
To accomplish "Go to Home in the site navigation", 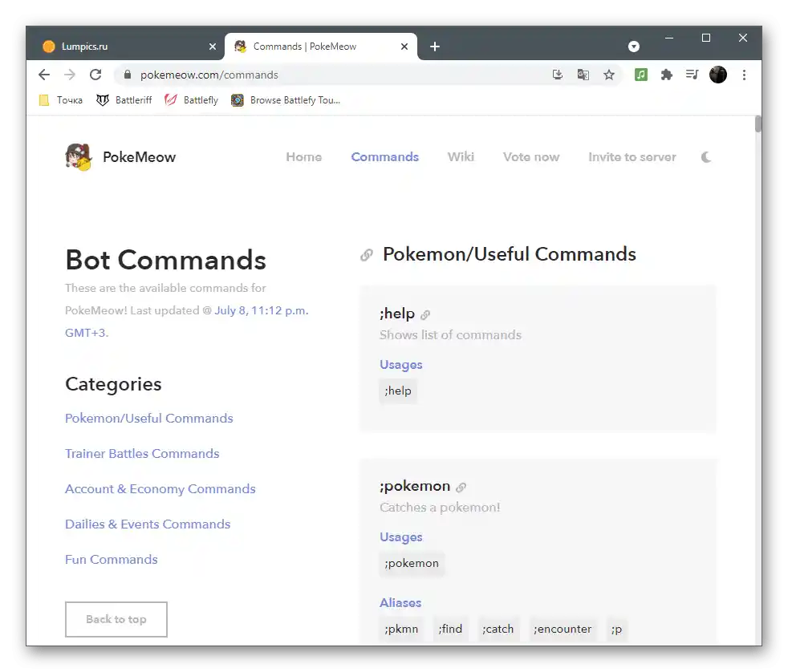I will click(303, 157).
